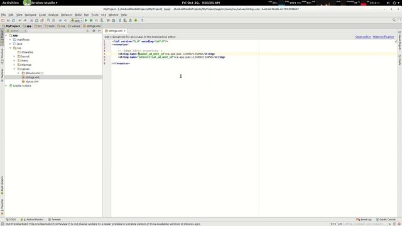
Task: Select the drawable folder in the tree
Action: 25,52
